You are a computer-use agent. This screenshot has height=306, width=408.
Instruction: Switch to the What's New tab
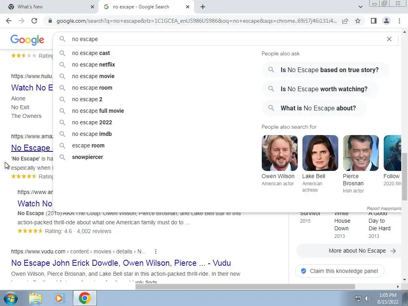[49, 7]
